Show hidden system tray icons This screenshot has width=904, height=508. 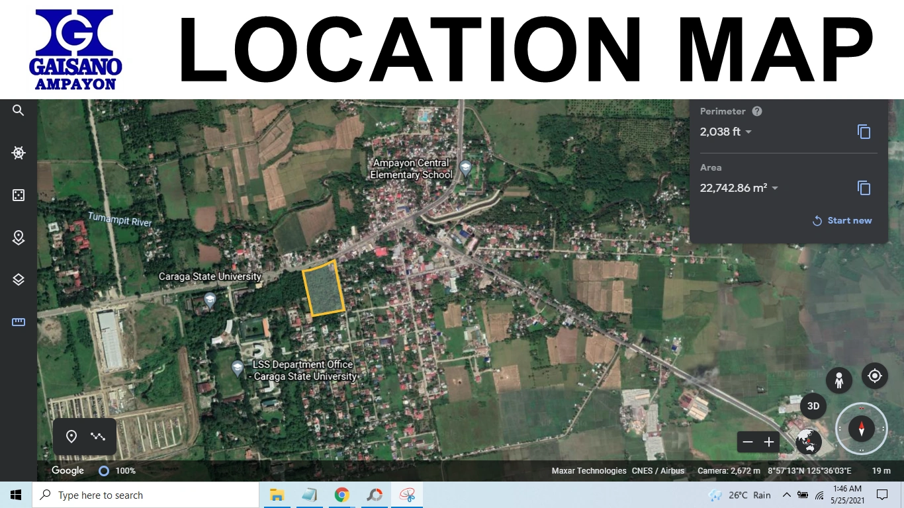[x=787, y=495]
